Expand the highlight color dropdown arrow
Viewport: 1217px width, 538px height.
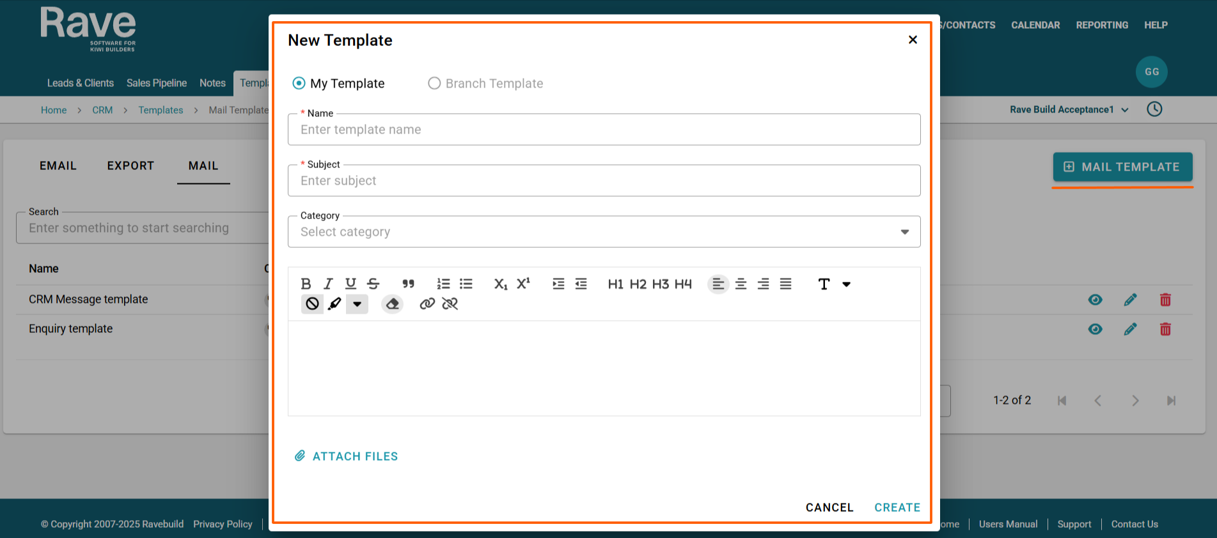tap(357, 304)
